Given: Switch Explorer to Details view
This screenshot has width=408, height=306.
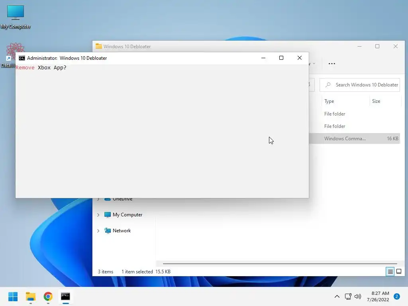Looking at the screenshot, I should click(x=390, y=272).
